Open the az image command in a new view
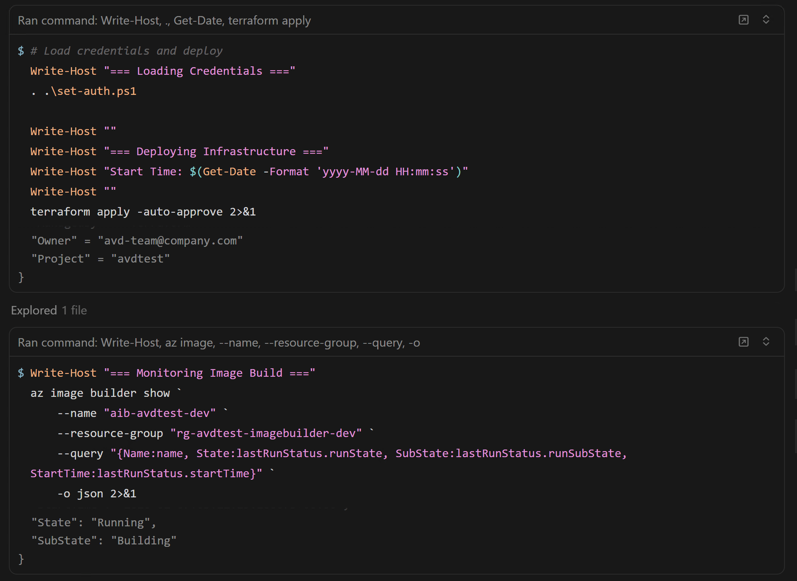Viewport: 797px width, 581px height. (743, 342)
